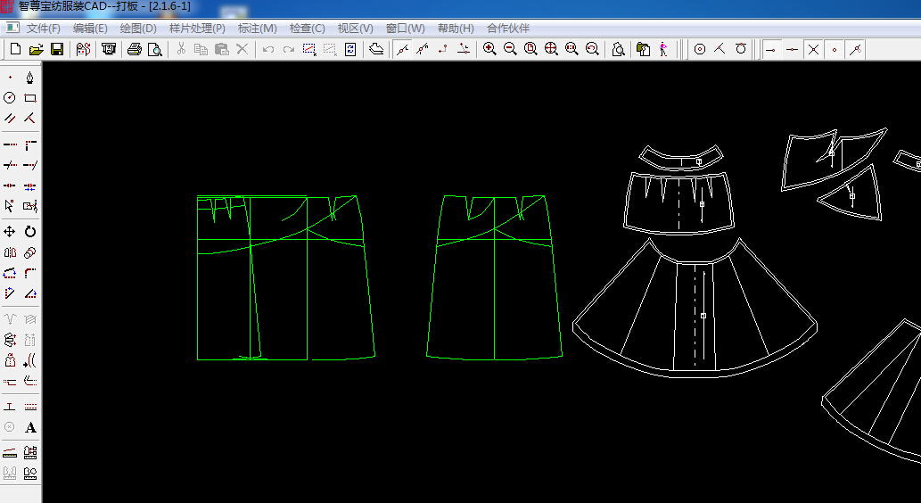Screen dimensions: 921x503
Task: Save the pattern file with floppy icon
Action: click(x=57, y=49)
